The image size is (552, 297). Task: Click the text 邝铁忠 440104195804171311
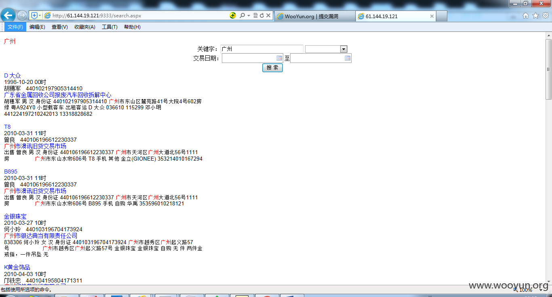(x=43, y=280)
